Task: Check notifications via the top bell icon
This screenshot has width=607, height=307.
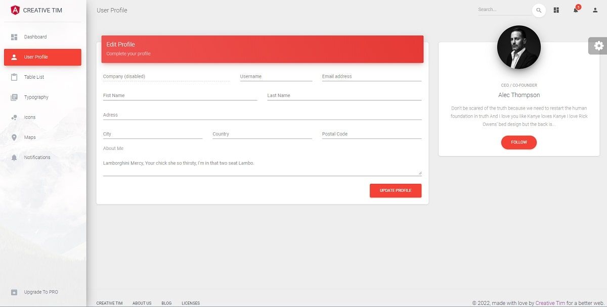Action: (575, 10)
